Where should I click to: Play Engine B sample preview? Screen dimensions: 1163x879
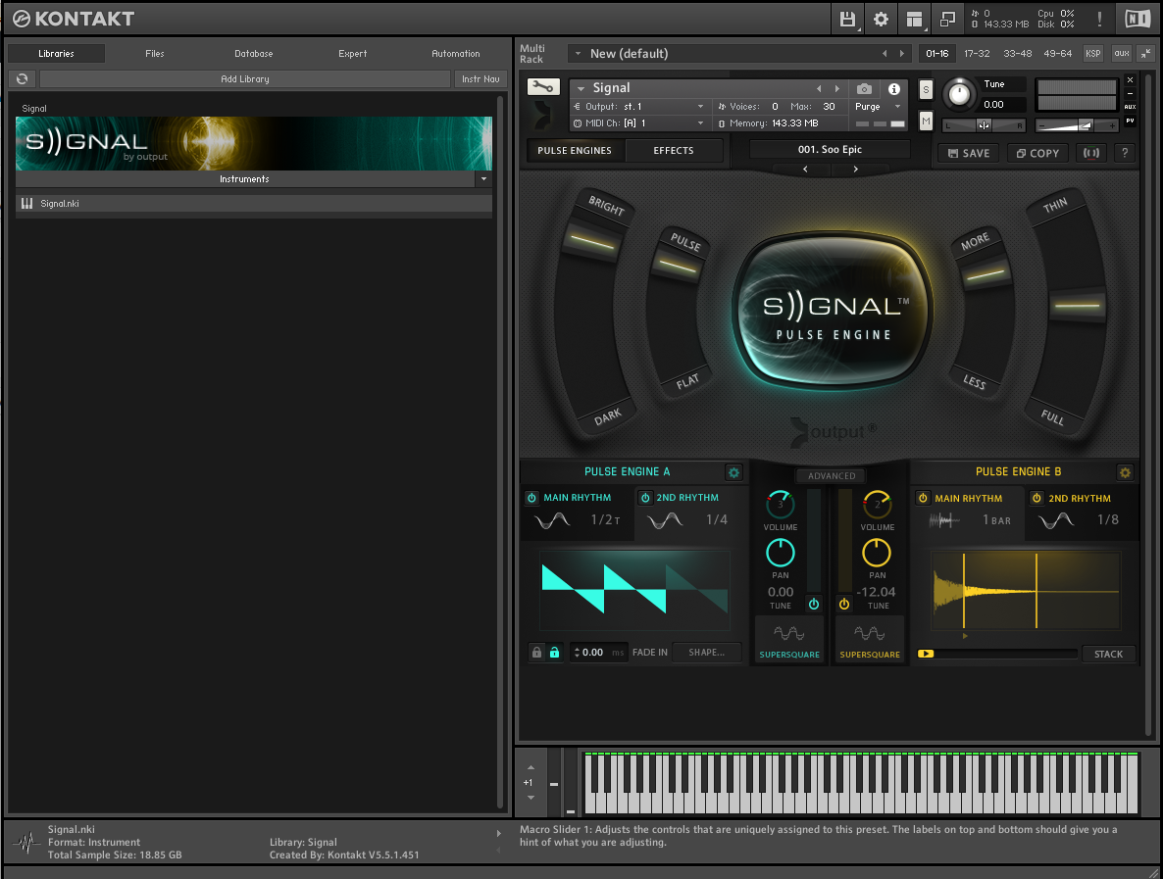tap(926, 654)
